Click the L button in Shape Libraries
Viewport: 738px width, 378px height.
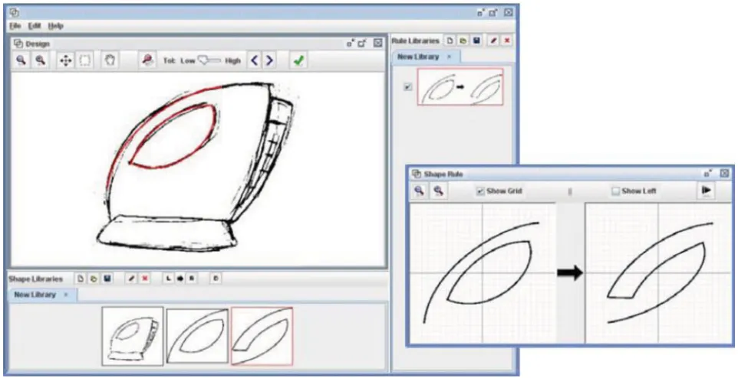click(168, 279)
